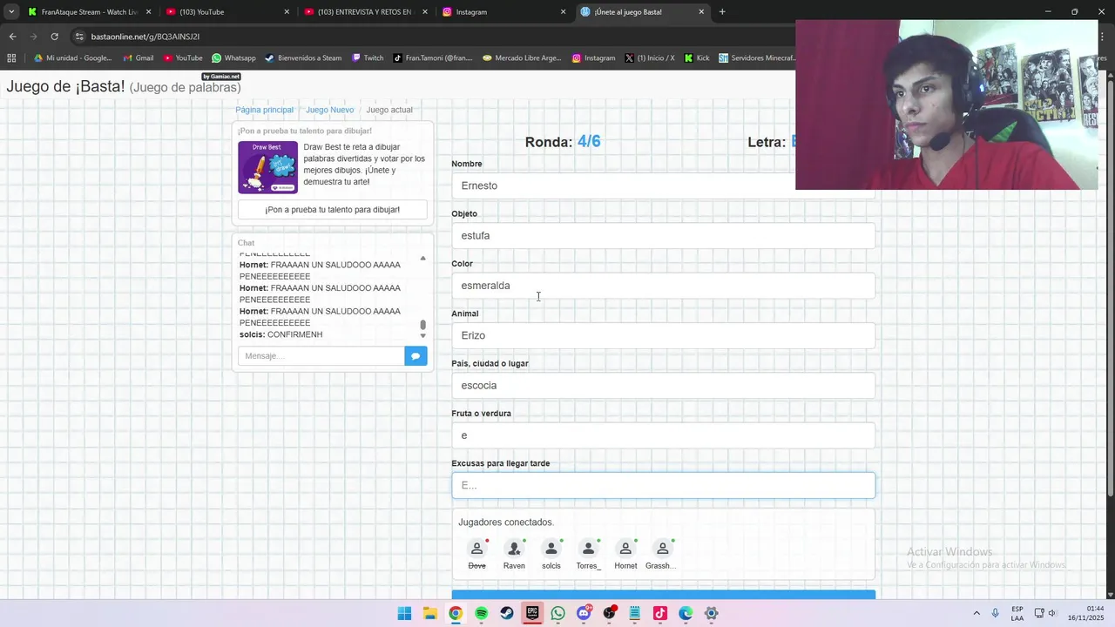Go back using the browser back arrow
Image resolution: width=1115 pixels, height=627 pixels.
click(12, 37)
